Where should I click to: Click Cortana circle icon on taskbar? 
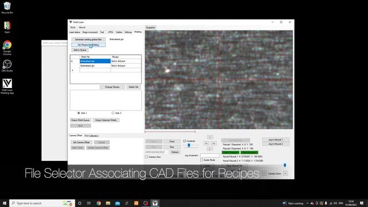click(x=79, y=203)
